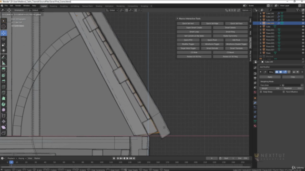Toggle visibility of Cube.147 in outliner
305x171 pixels.
pos(303,17)
